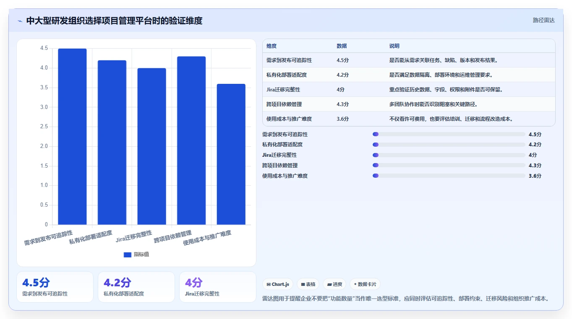Click description 是否满足数据隔离、部署环境和运维管理要求
Viewport: 572px width, 319px height.
point(441,75)
